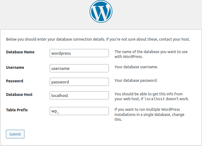Click the multiple WordPress installations hint text
This screenshot has height=146, width=202.
click(x=149, y=114)
